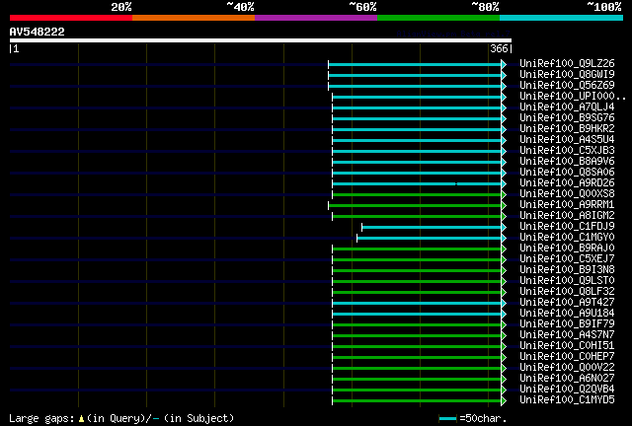Select the UniRef100_A4S5U4 label
Image resolution: width=632 pixels, height=426 pixels.
[567, 139]
